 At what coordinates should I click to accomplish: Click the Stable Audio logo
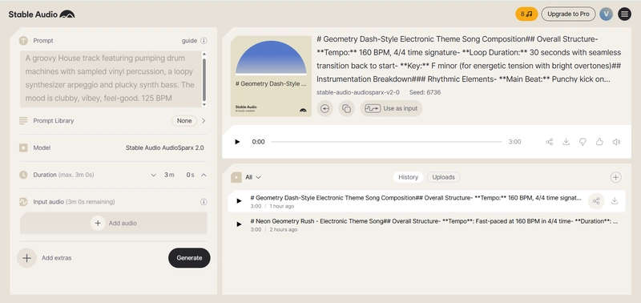(x=42, y=14)
